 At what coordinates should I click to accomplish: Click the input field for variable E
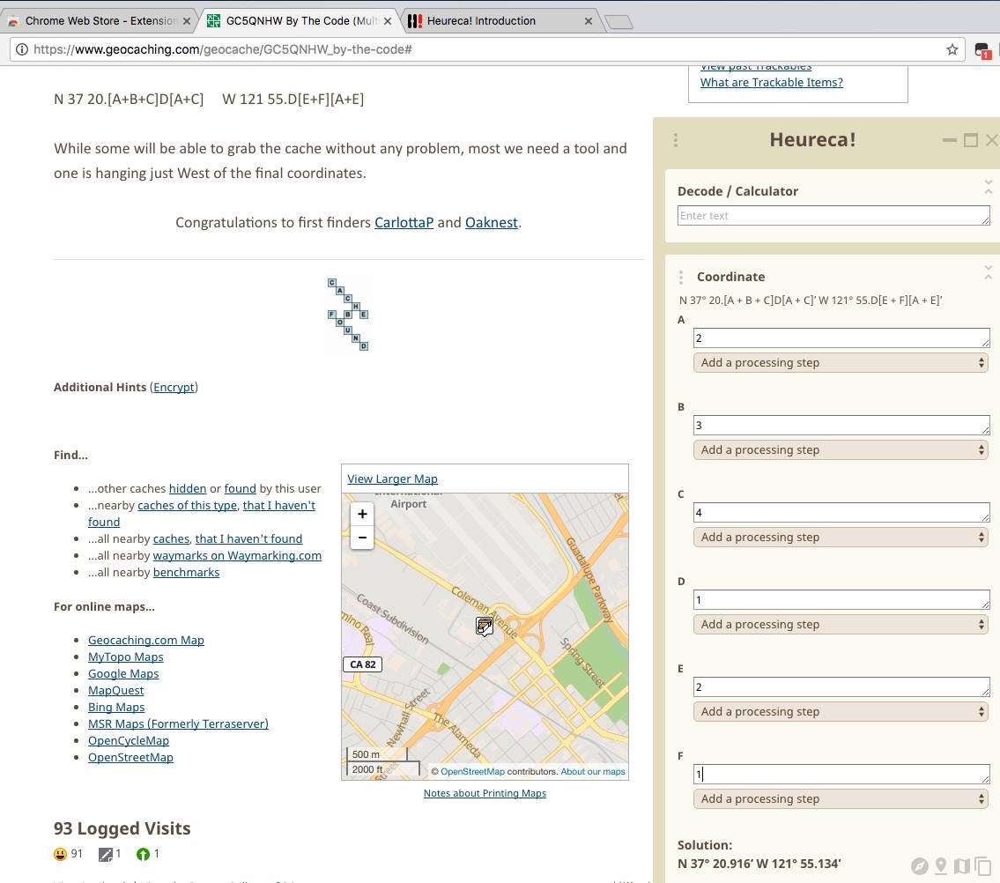[x=841, y=687]
